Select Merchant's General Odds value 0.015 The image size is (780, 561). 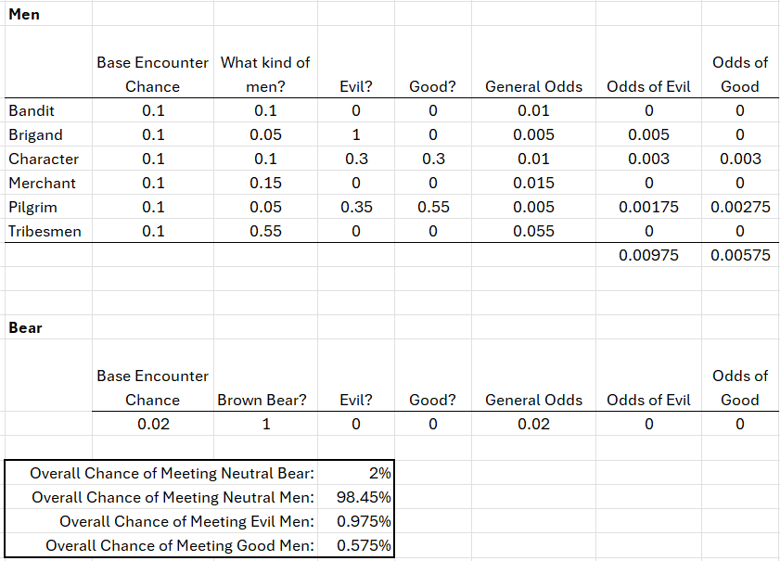point(533,184)
